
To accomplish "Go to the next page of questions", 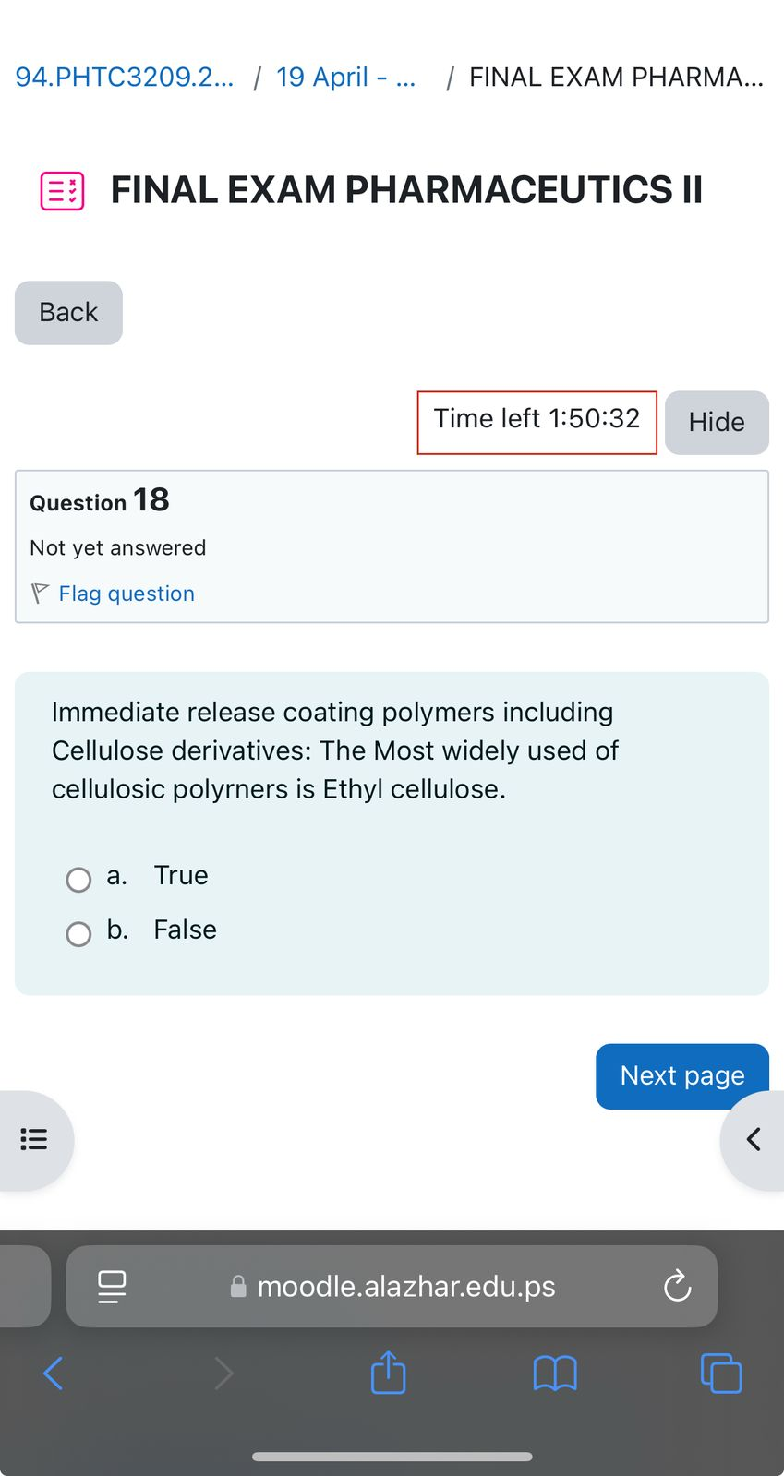I will point(681,1075).
